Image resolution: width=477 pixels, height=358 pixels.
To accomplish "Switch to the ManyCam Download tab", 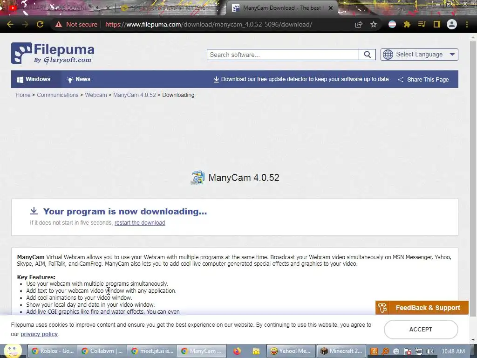I will tap(281, 8).
